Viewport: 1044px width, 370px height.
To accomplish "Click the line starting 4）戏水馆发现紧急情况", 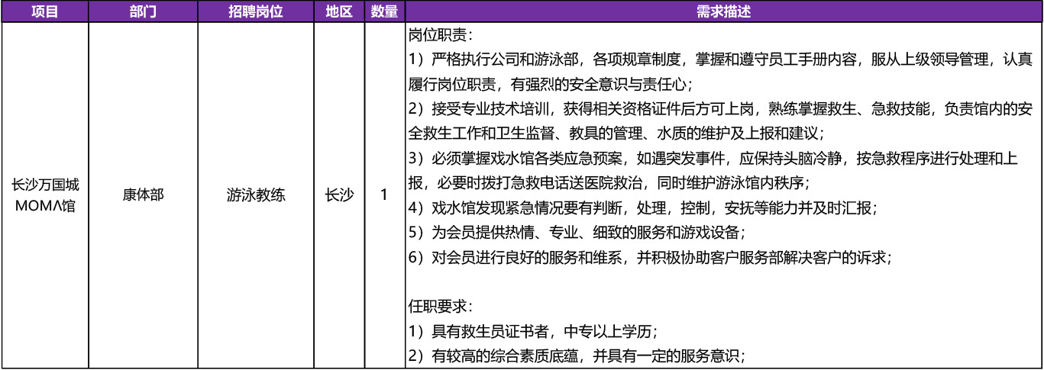I will (642, 208).
